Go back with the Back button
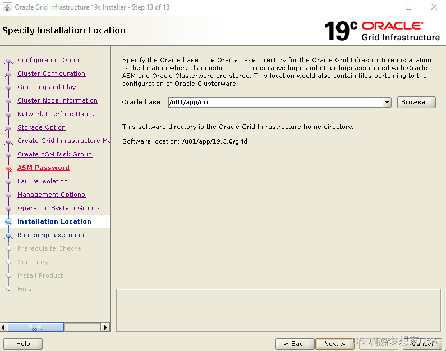 tap(295, 344)
